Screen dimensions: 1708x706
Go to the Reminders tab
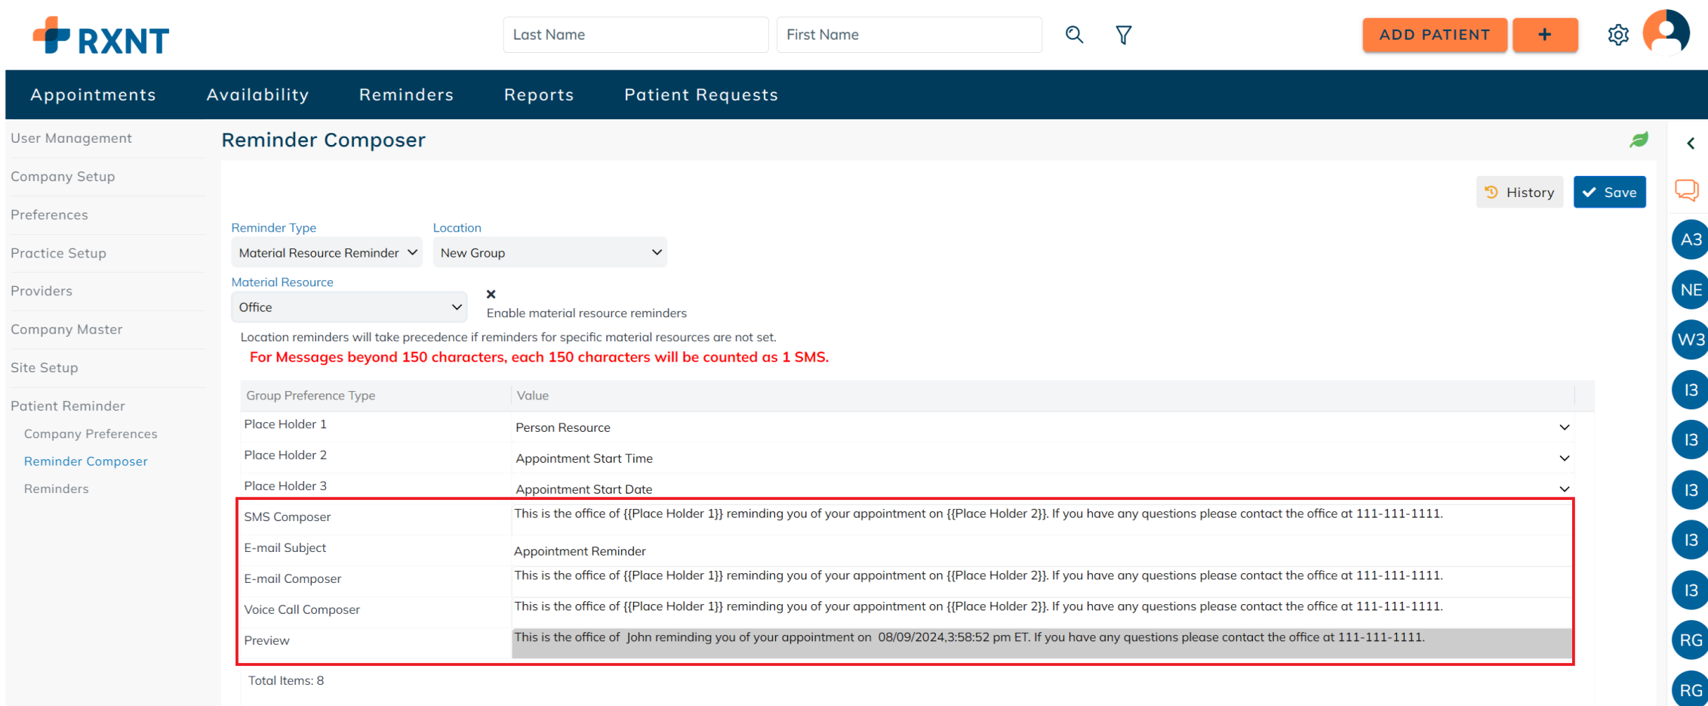click(406, 94)
